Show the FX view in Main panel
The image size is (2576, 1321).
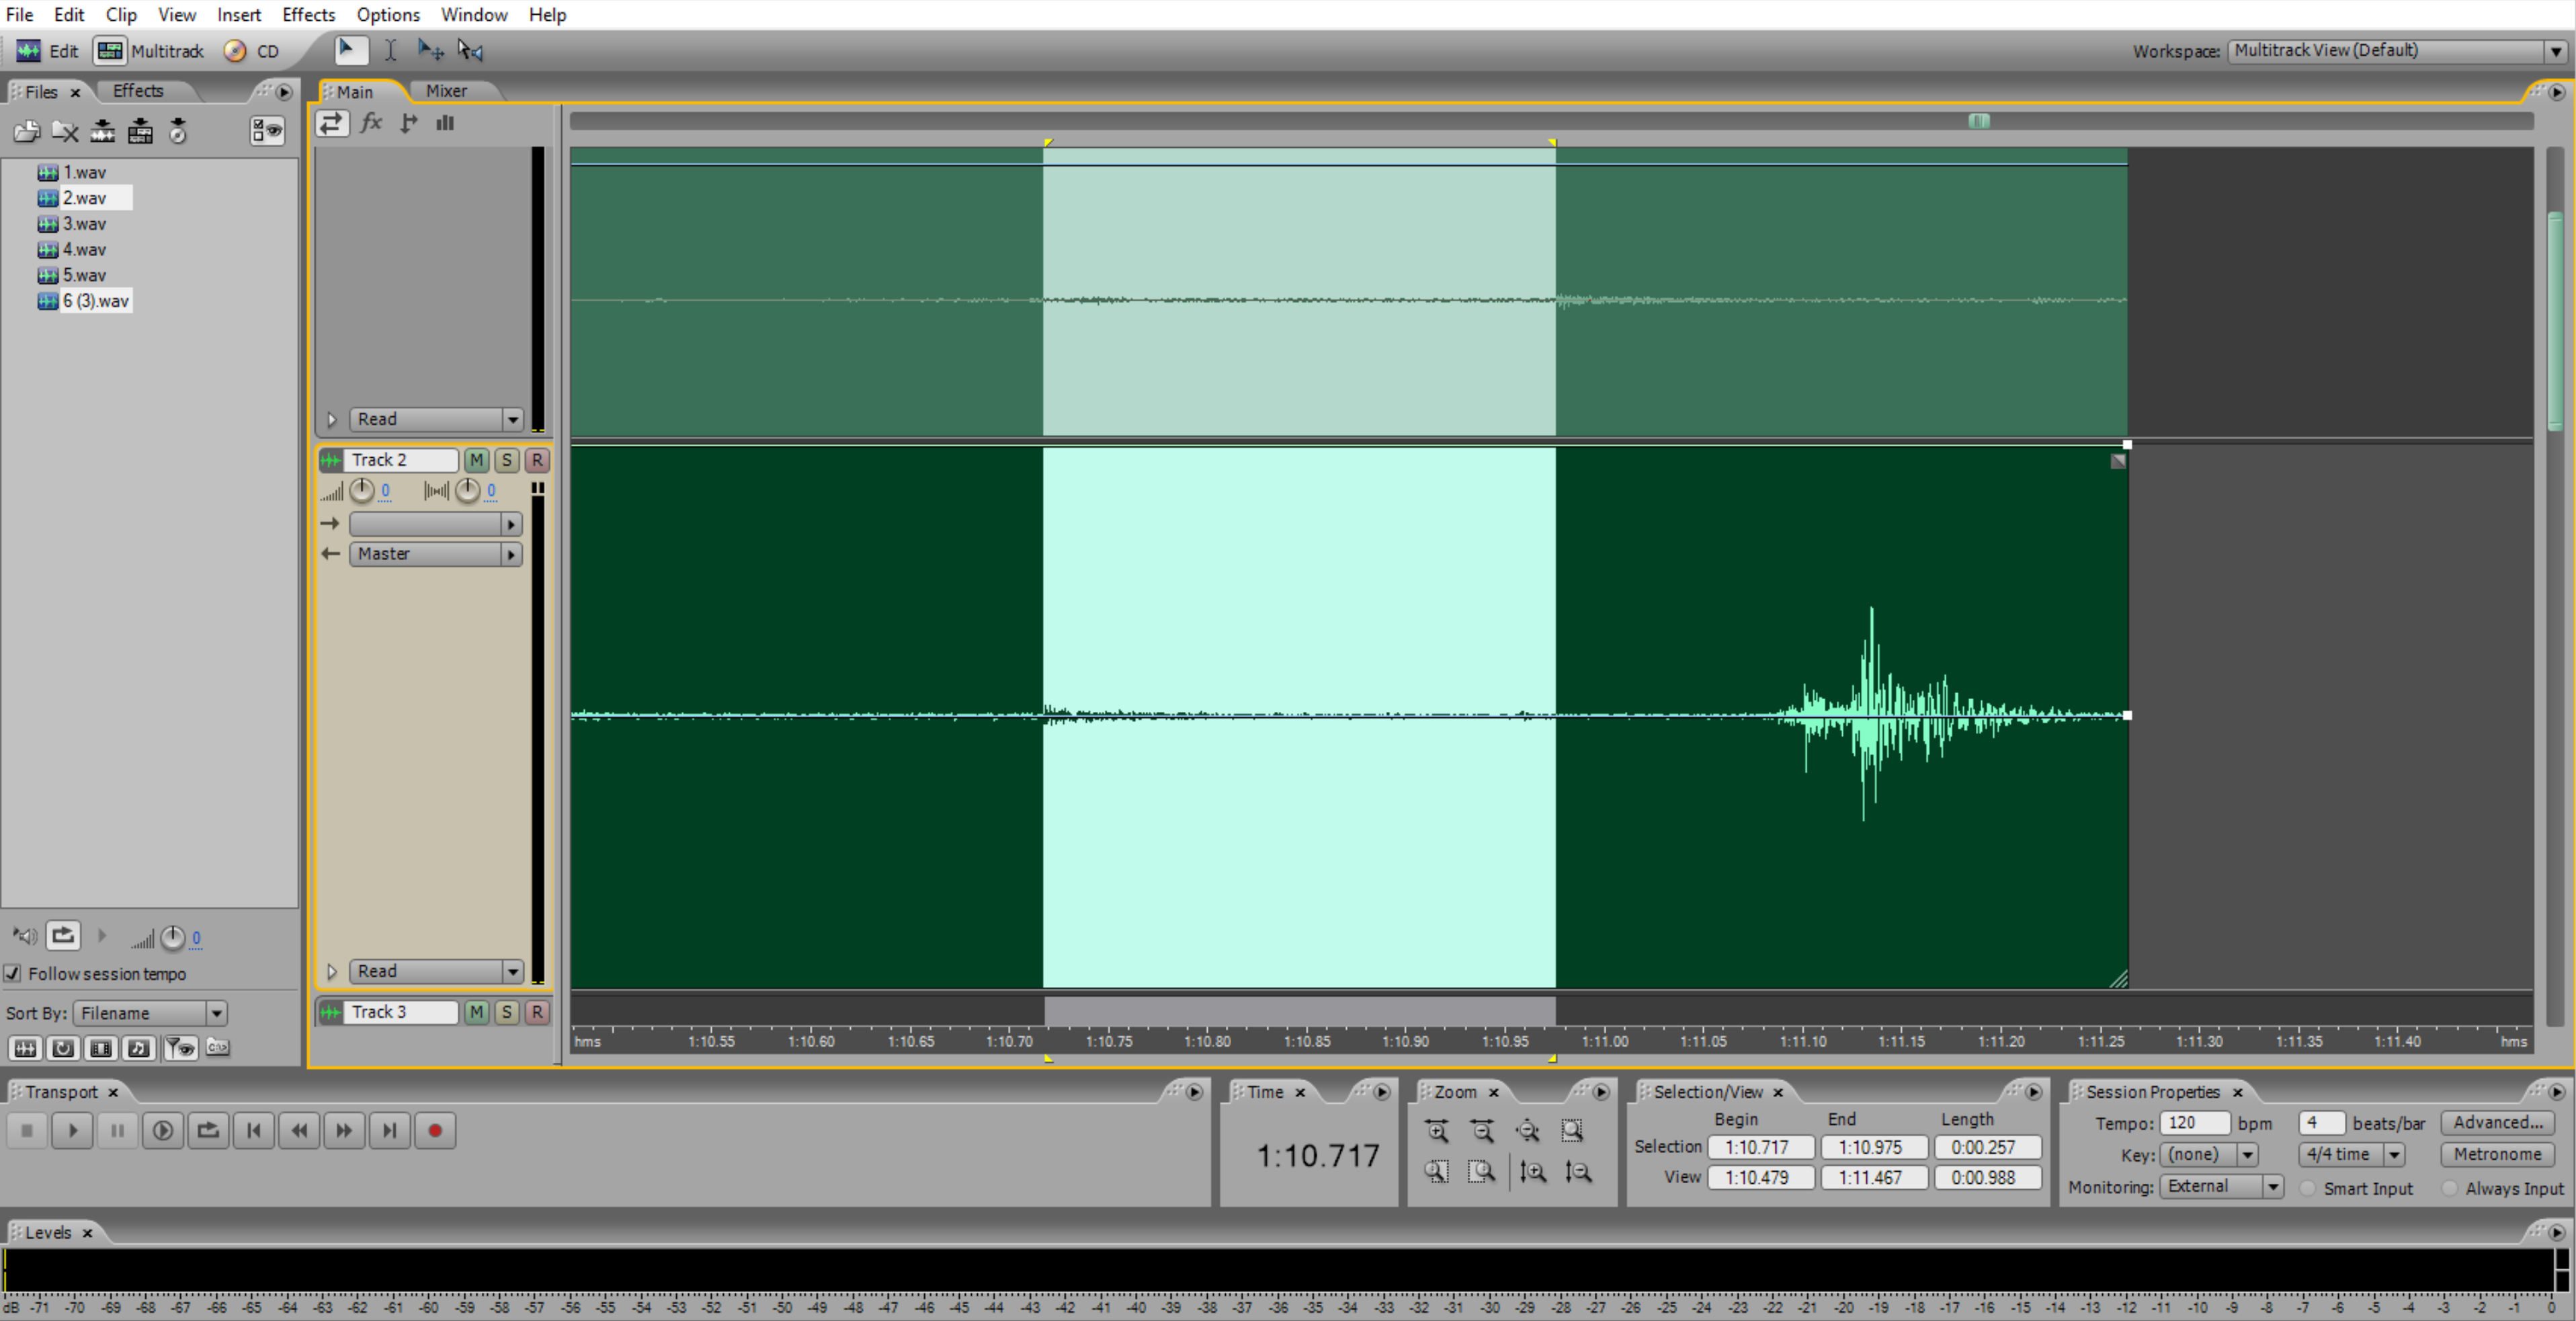tap(371, 123)
